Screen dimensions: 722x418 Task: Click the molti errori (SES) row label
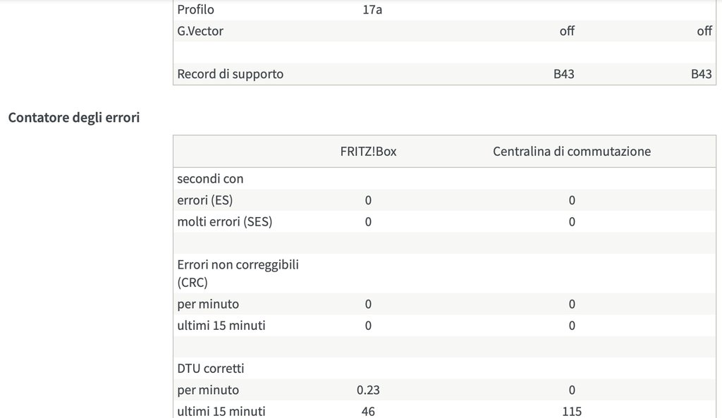[224, 221]
